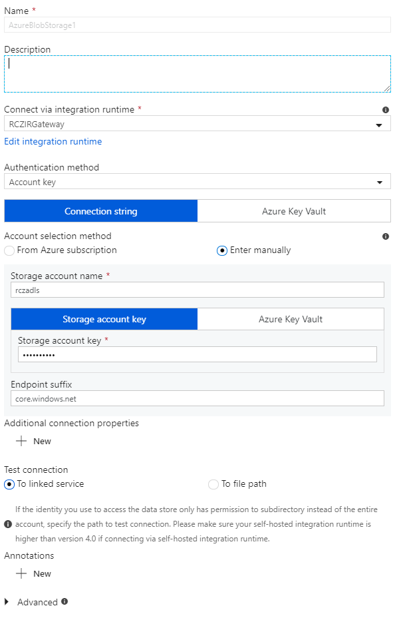Image resolution: width=401 pixels, height=626 pixels.
Task: Click the Endpoint suffix field
Action: 198,398
